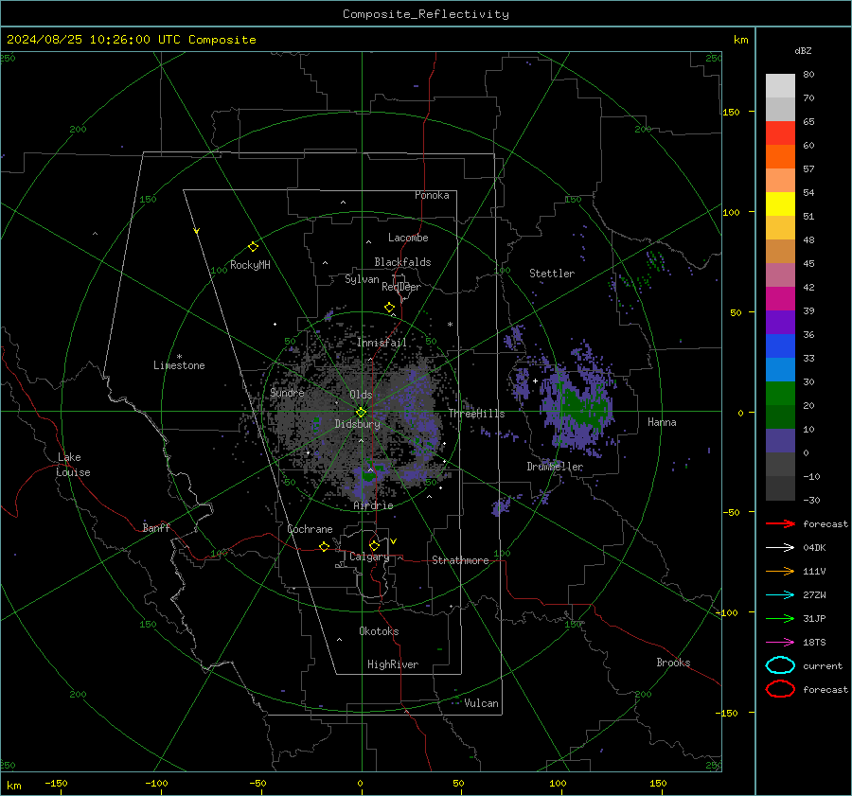
Task: Select the -30 value on dBZ scale
Action: [x=812, y=500]
